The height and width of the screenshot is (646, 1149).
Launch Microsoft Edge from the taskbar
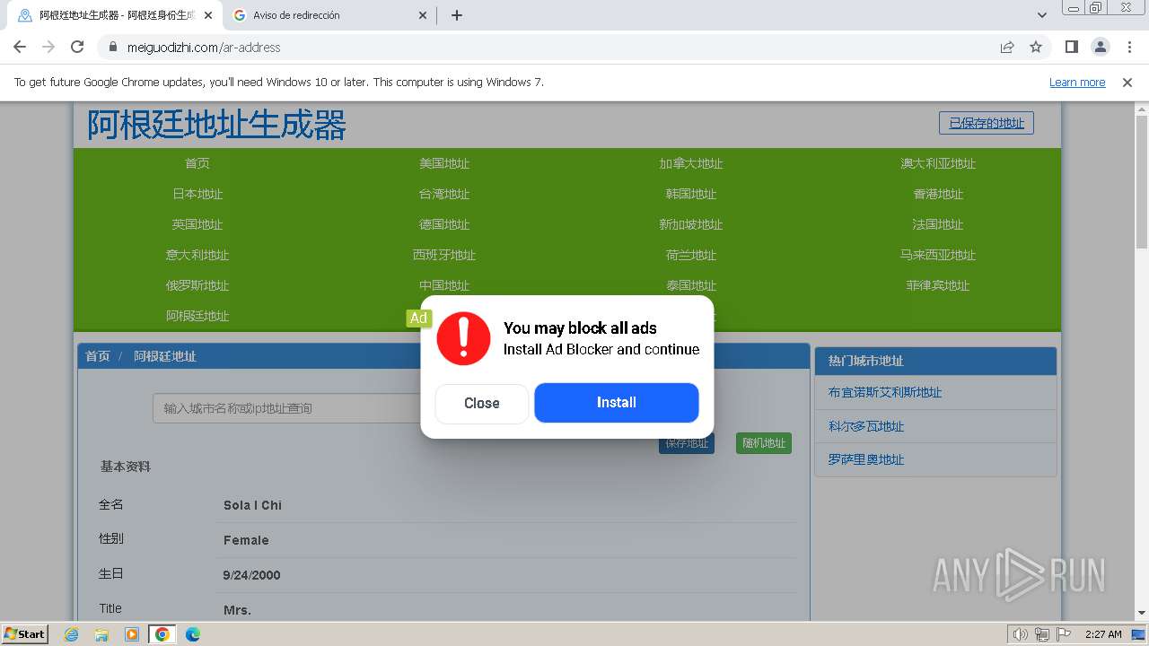(x=193, y=634)
